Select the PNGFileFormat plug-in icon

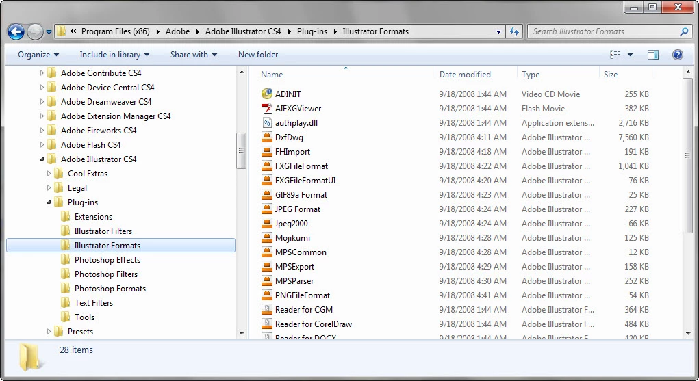coord(266,295)
